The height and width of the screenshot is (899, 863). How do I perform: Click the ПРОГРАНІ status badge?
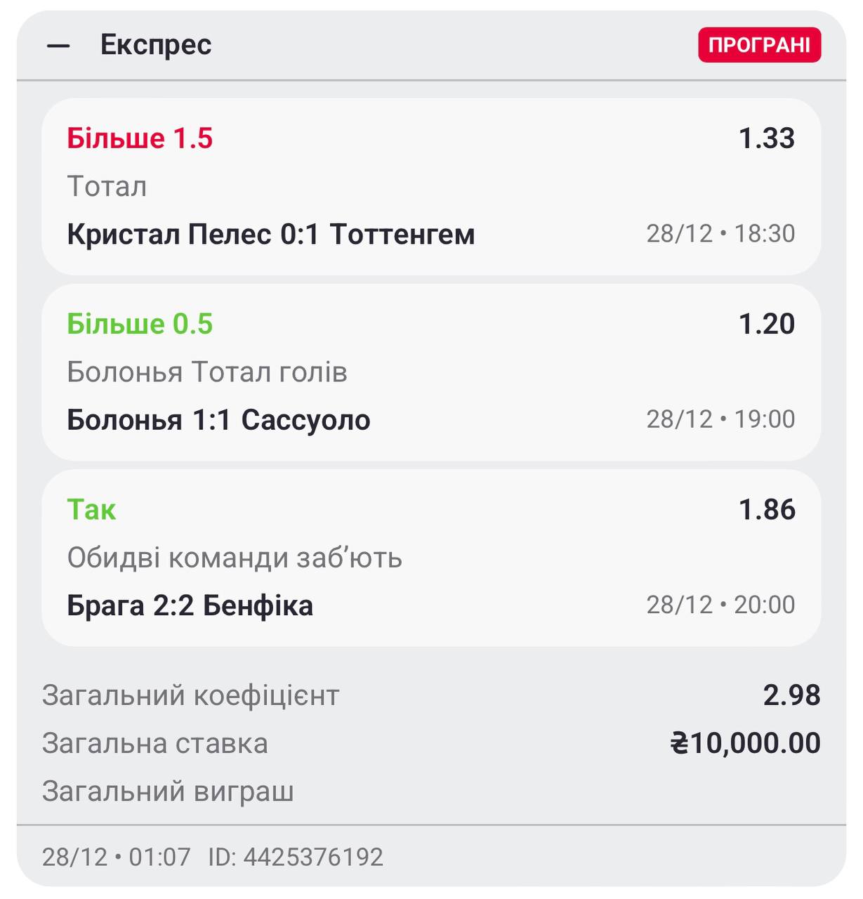tap(759, 45)
